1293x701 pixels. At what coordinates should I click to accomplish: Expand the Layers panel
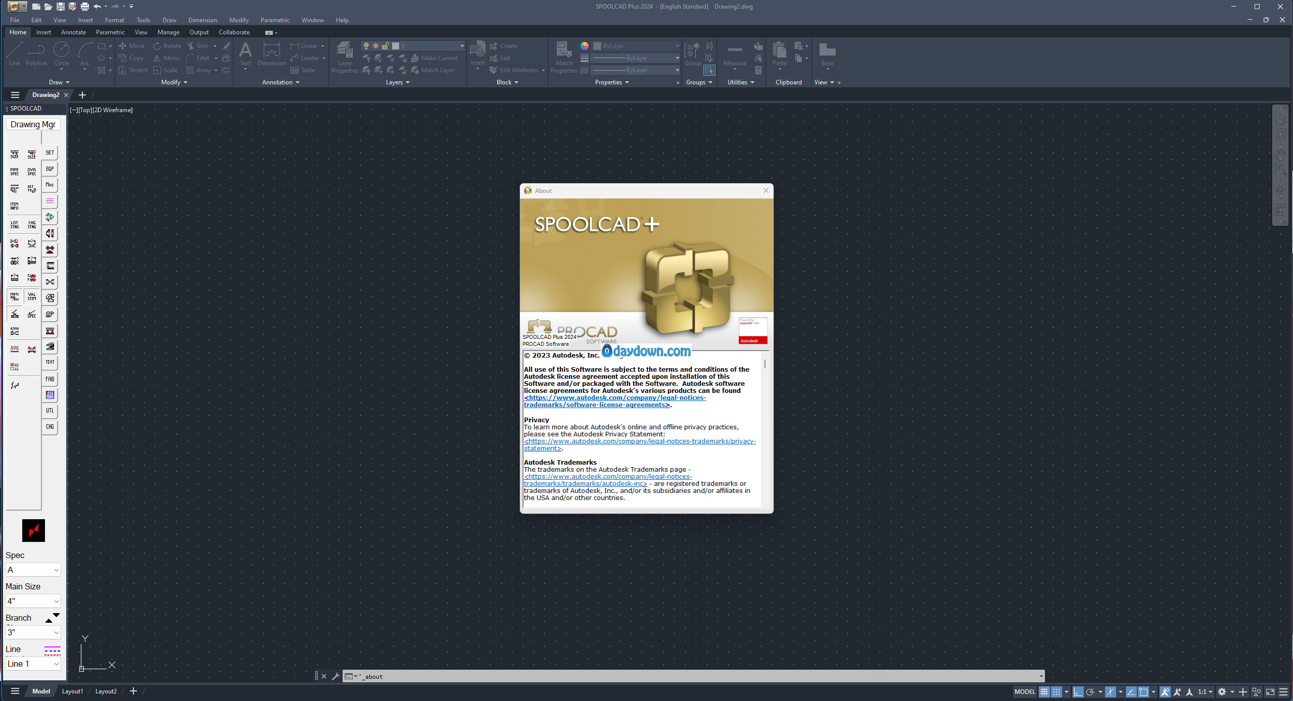[398, 82]
